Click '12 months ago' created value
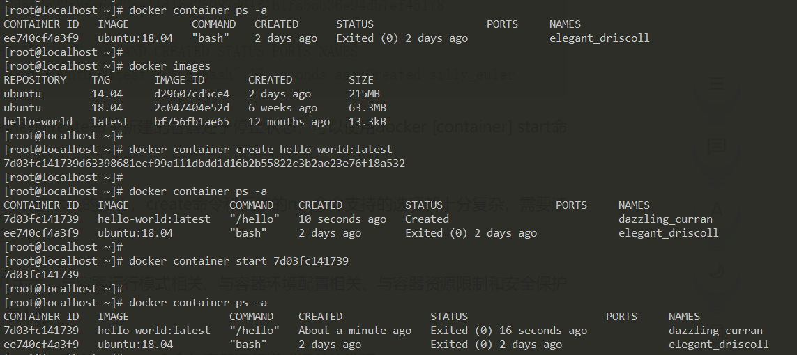797x355 pixels. point(289,123)
